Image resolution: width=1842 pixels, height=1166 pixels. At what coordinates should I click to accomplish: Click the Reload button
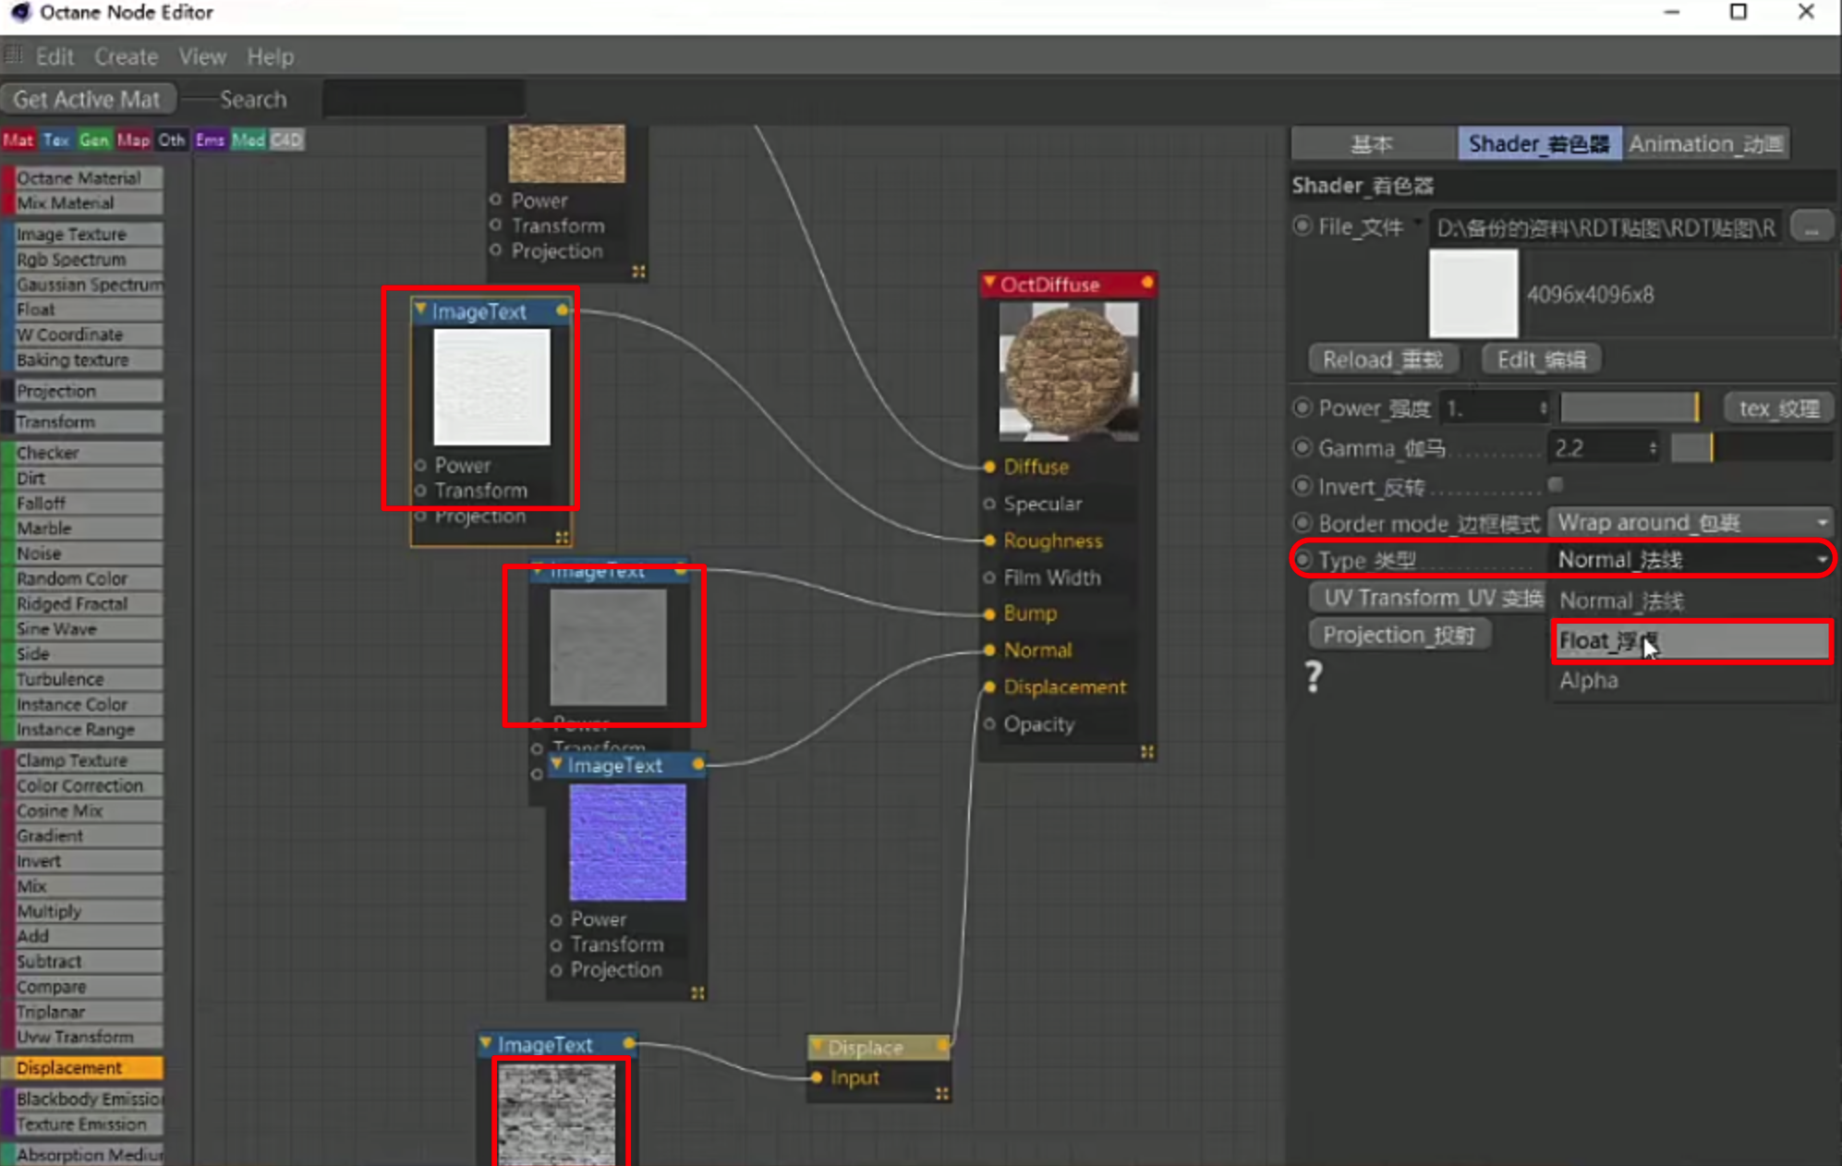pyautogui.click(x=1382, y=359)
